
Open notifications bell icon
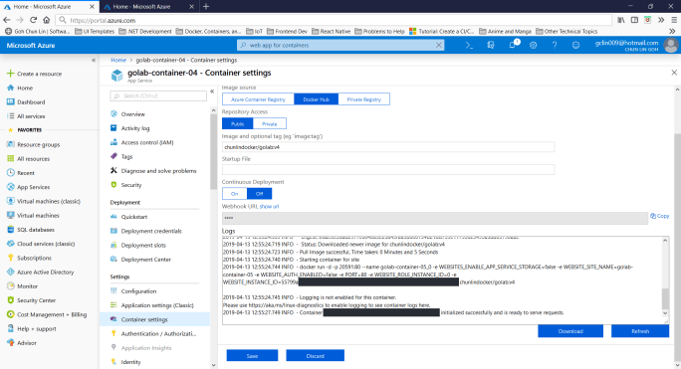pyautogui.click(x=513, y=45)
